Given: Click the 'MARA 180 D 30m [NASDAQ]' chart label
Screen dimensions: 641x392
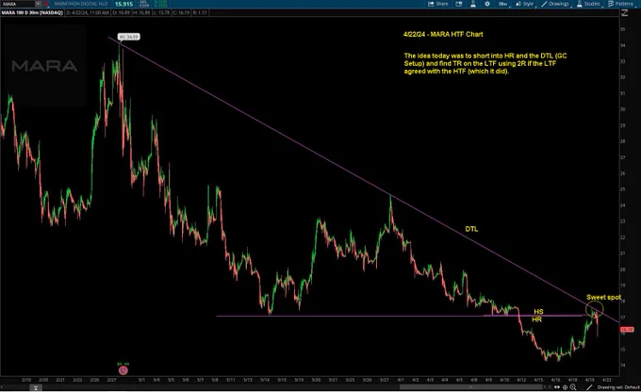Looking at the screenshot, I should point(31,12).
